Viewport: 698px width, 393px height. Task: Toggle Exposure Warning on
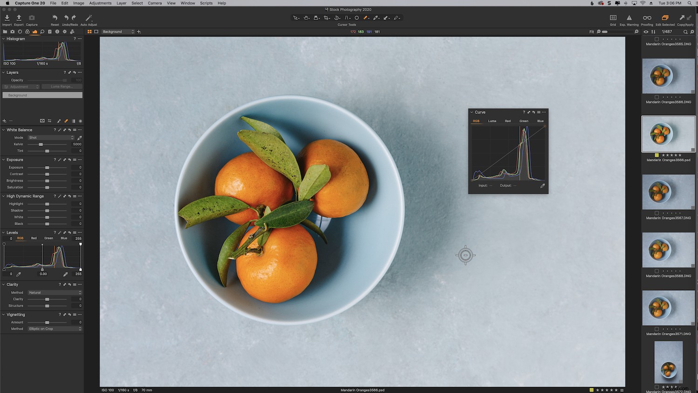(629, 19)
